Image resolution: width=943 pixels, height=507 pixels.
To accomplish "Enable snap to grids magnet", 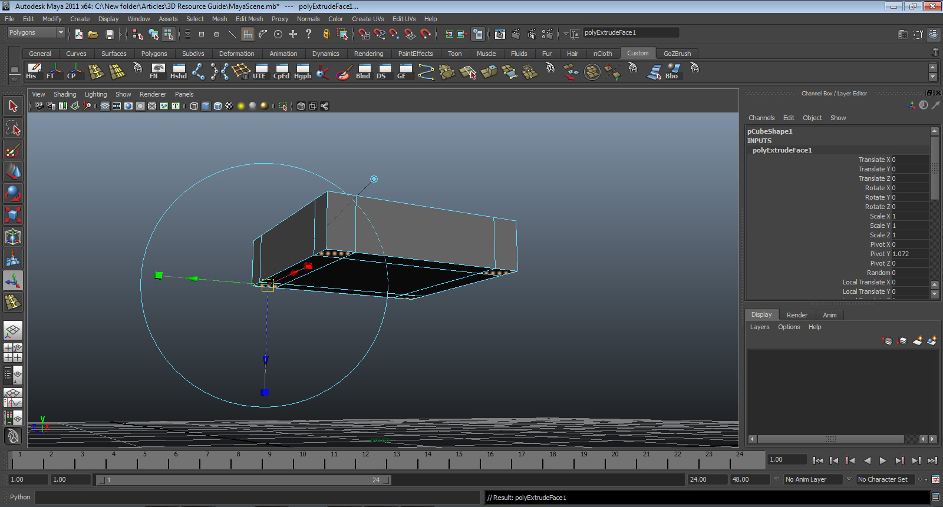I will (x=364, y=34).
